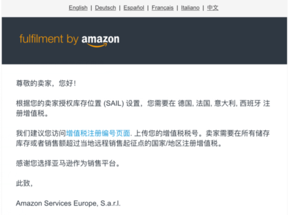Click empty area of dark header banner
This screenshot has width=290, height=215.
(203, 41)
